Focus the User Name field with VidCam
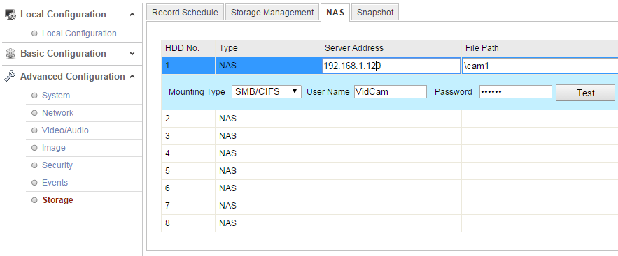This screenshot has width=618, height=256. pos(391,92)
